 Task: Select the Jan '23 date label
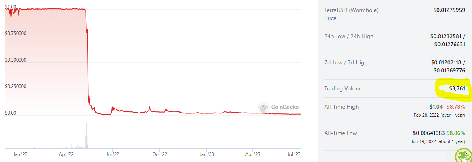coord(206,154)
